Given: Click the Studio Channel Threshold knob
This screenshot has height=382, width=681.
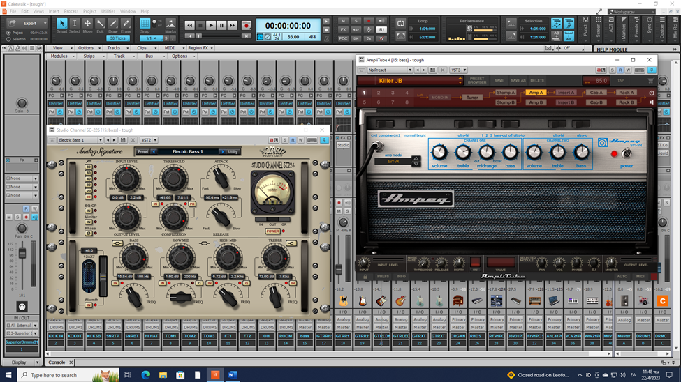Looking at the screenshot, I should point(173,178).
